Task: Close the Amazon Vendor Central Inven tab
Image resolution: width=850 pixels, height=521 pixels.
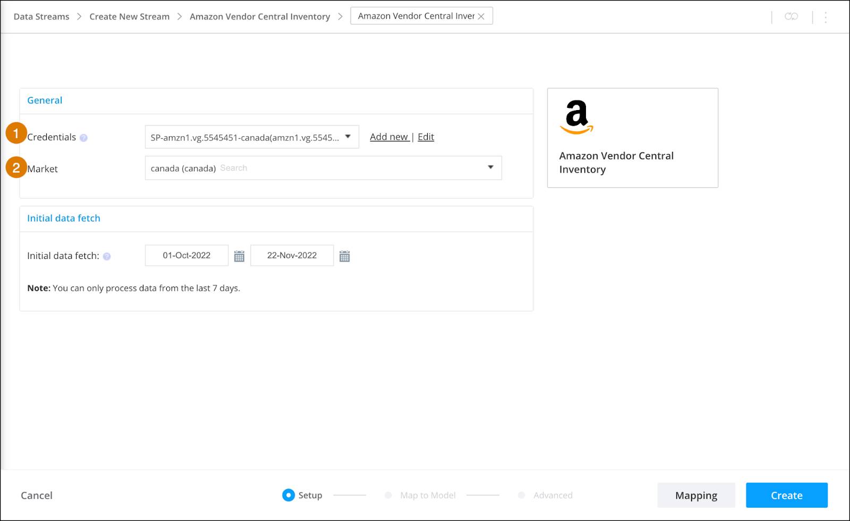Action: pyautogui.click(x=481, y=16)
